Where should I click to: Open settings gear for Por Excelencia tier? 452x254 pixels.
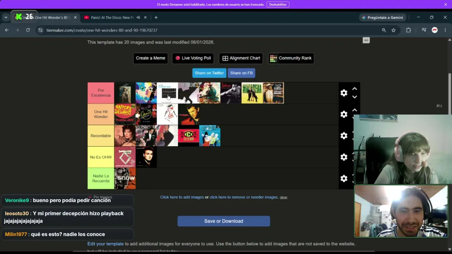pyautogui.click(x=344, y=93)
